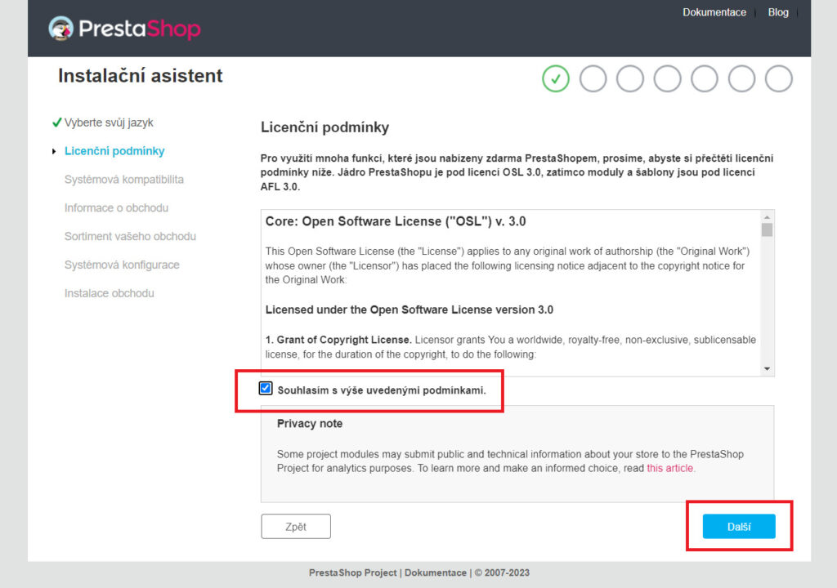Click the license text scrollbar thumb
The width and height of the screenshot is (837, 588).
[x=767, y=230]
